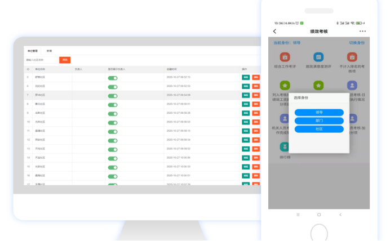Toggle the switch in row ID 13
The image size is (390, 241).
point(113,150)
